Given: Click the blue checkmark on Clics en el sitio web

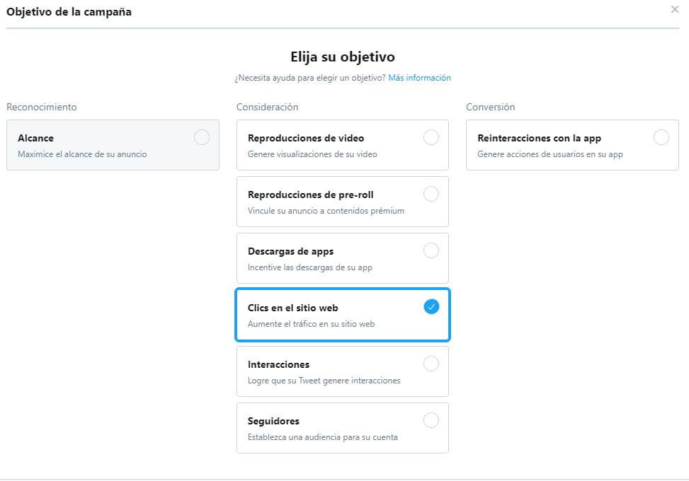Looking at the screenshot, I should (x=431, y=307).
